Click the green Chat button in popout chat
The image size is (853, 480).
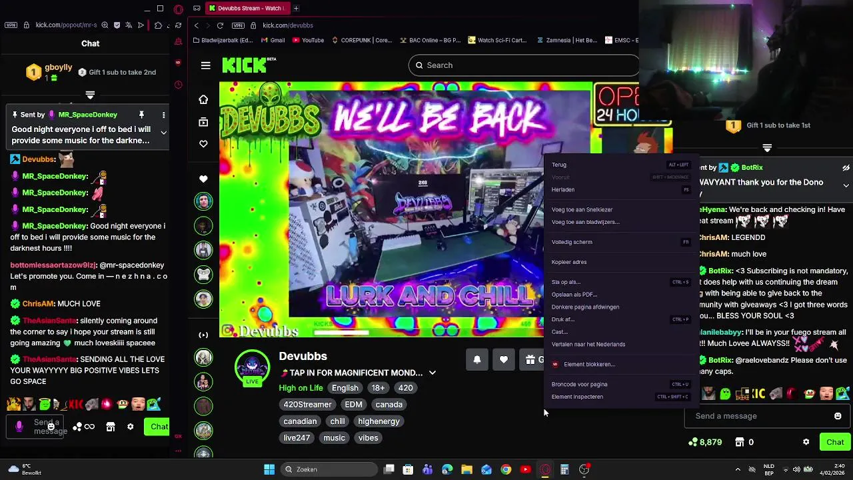point(157,427)
